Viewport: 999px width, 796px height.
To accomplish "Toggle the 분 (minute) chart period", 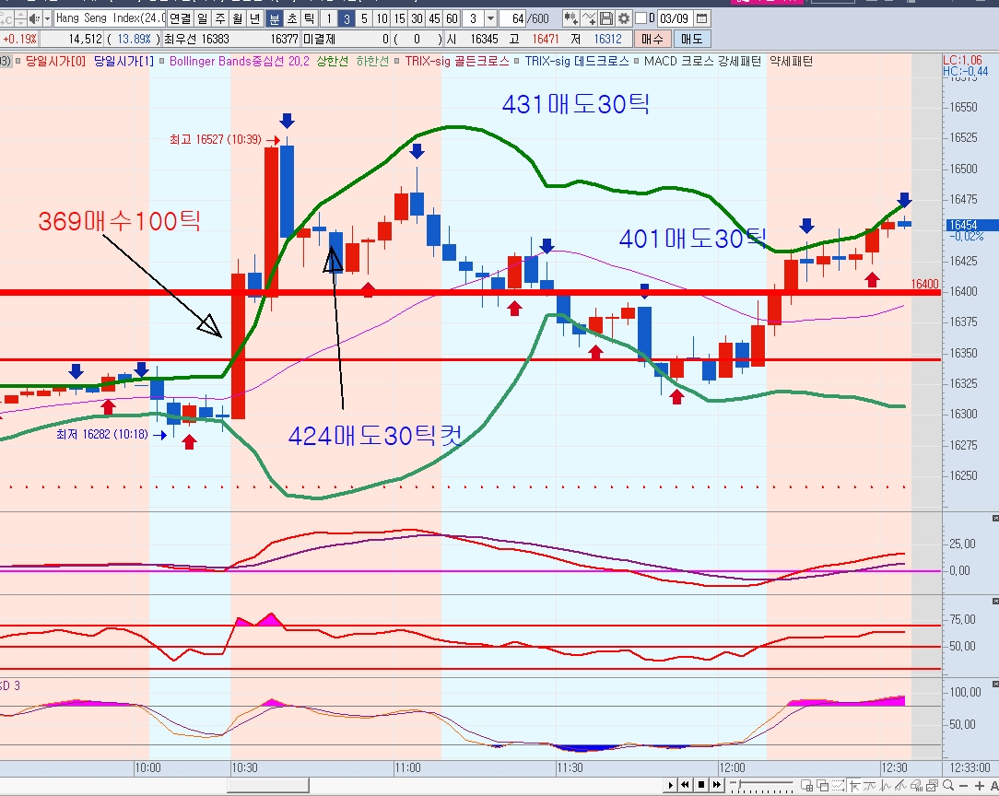I will (275, 18).
